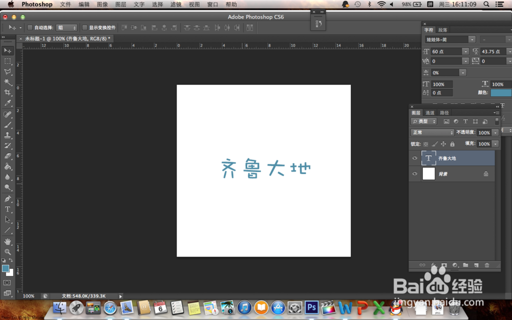Open Photoshop from the Dock
The image size is (512, 320).
click(311, 308)
